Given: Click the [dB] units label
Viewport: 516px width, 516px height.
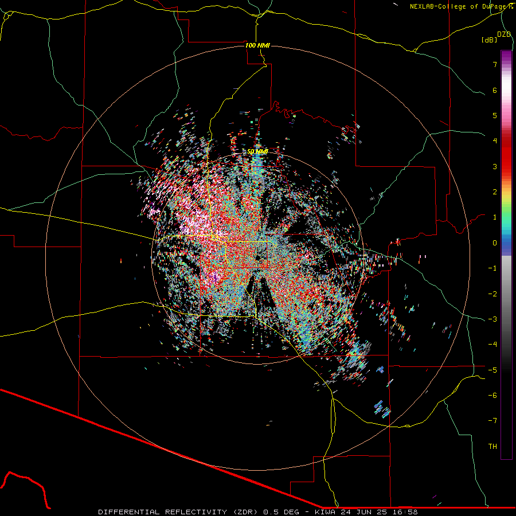Looking at the screenshot, I should (x=489, y=40).
